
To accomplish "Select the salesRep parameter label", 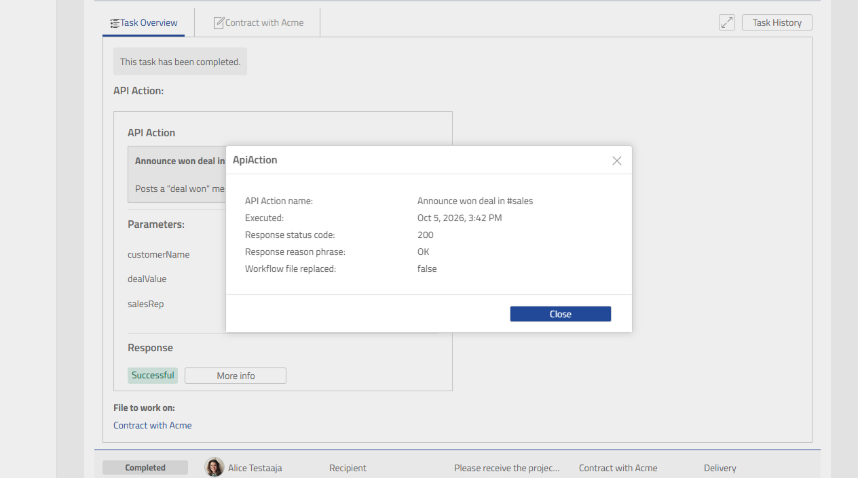I will pyautogui.click(x=146, y=304).
